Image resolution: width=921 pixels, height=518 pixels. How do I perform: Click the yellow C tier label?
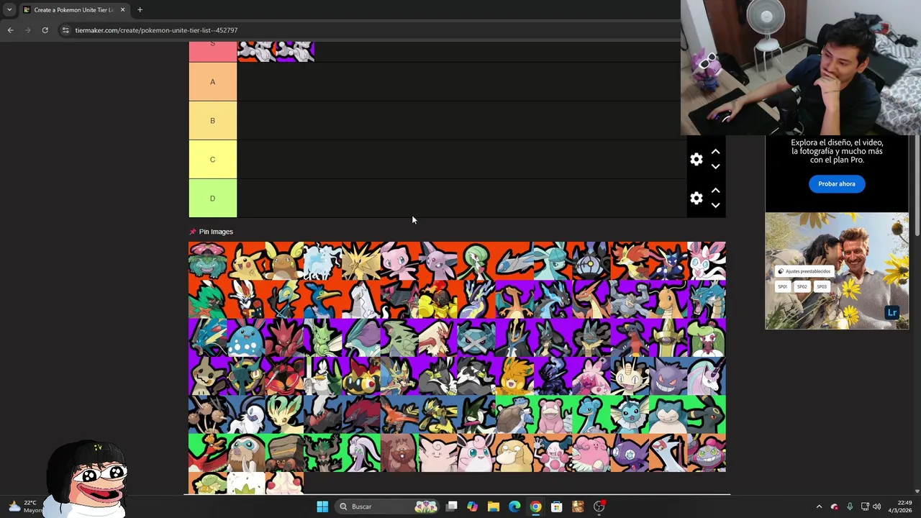212,160
